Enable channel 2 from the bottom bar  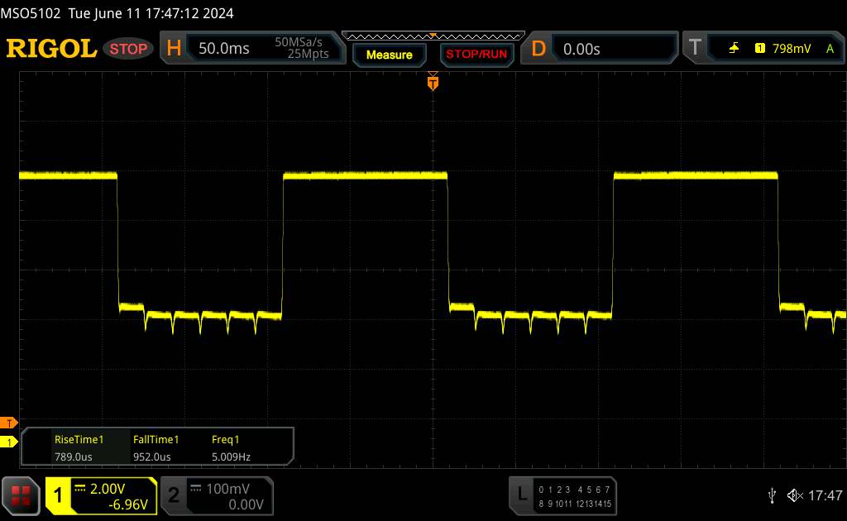[x=173, y=495]
